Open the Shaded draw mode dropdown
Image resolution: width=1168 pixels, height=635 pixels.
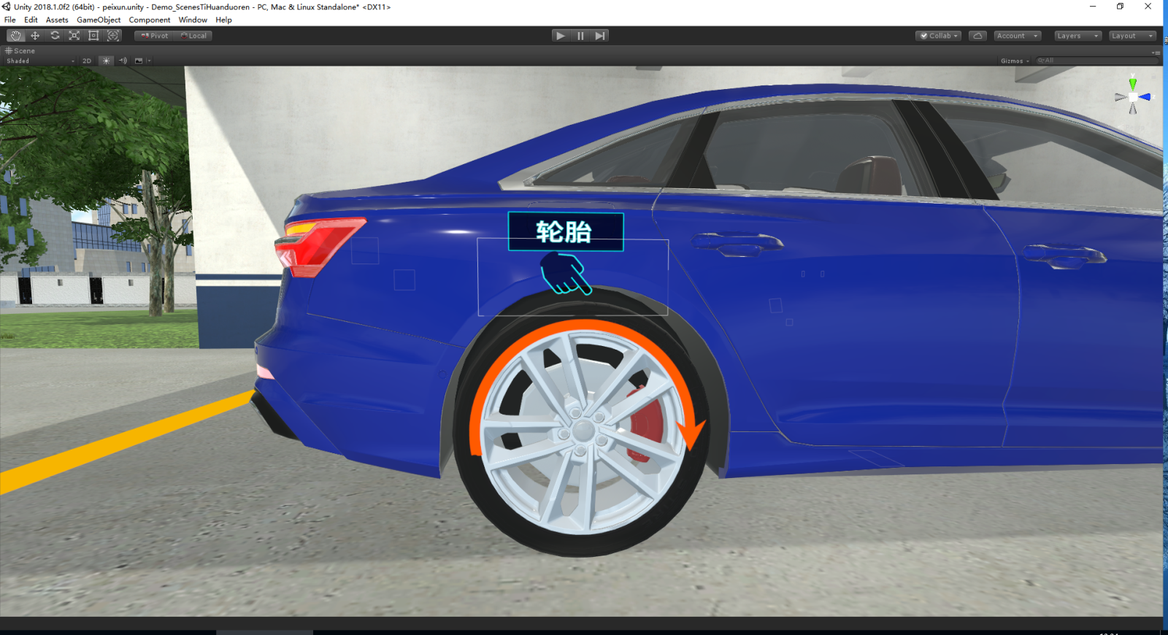(x=40, y=61)
